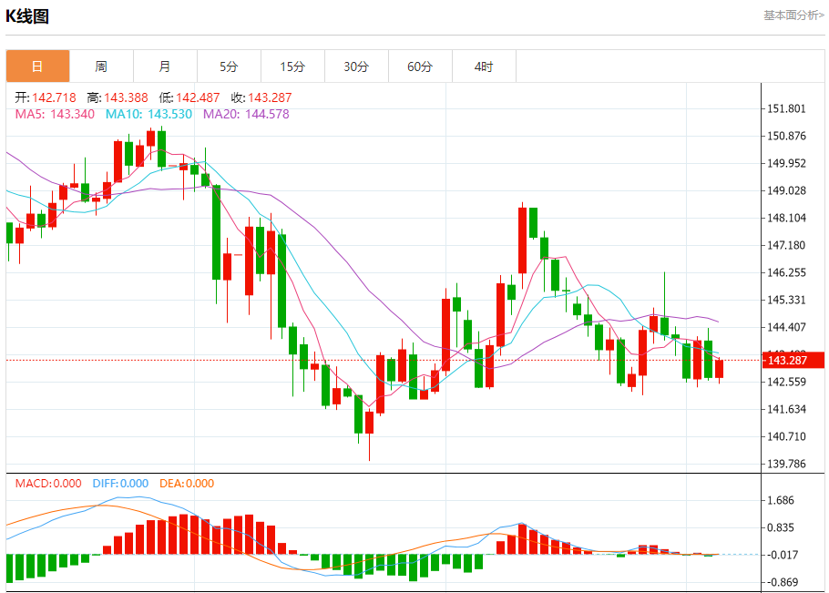829x593 pixels.
Task: Click the MA5: 143.340 indicator label
Action: pos(55,114)
